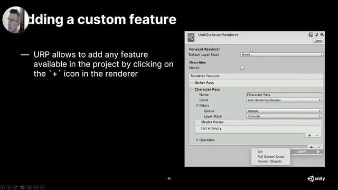The height and width of the screenshot is (190, 338).
Task: Open the LWRP submenu item
Action: tap(307, 152)
